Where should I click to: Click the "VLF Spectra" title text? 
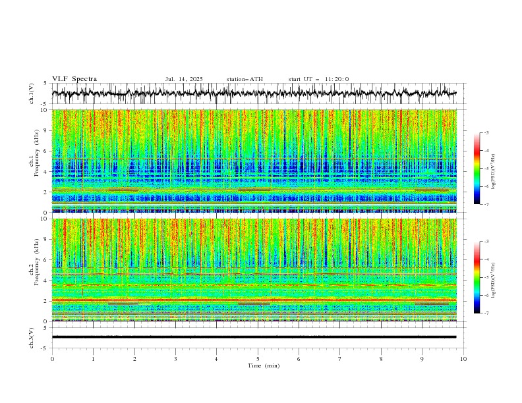click(74, 79)
